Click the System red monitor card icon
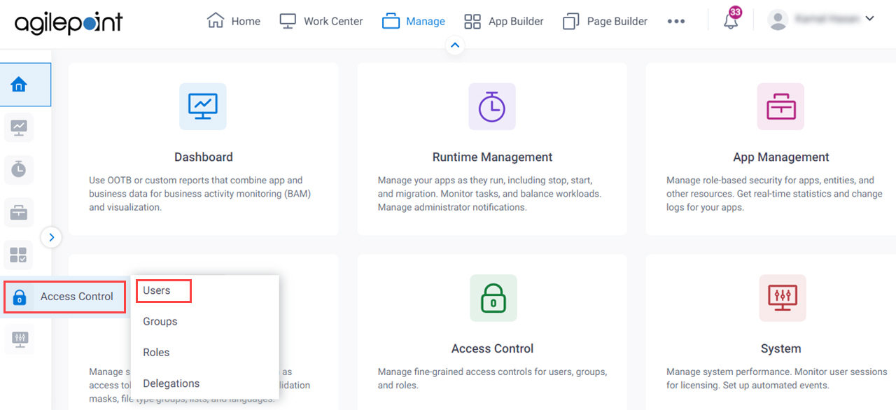896x410 pixels. pos(783,298)
